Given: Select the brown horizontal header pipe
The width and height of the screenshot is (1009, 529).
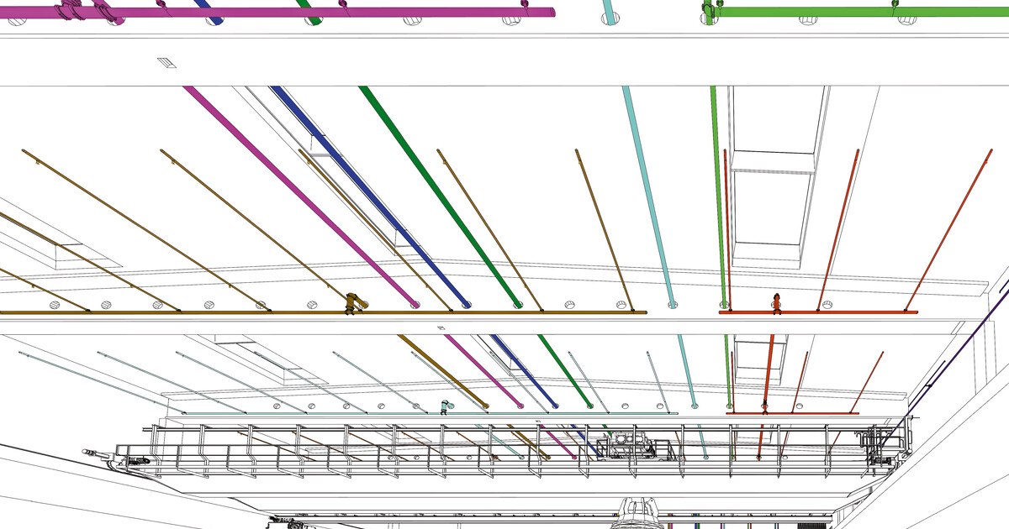Looking at the screenshot, I should (210, 312).
